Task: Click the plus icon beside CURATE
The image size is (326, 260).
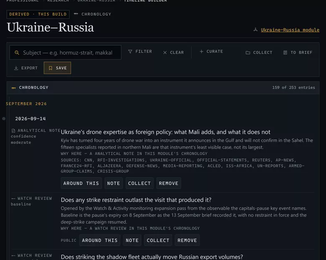Action: (201, 51)
